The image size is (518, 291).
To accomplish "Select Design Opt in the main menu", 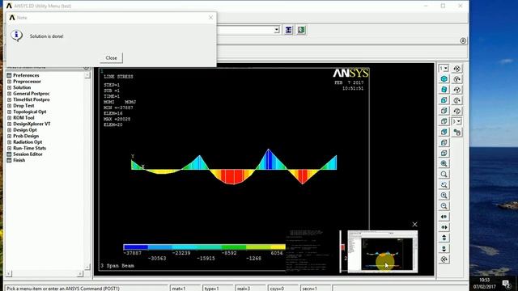I will [25, 130].
